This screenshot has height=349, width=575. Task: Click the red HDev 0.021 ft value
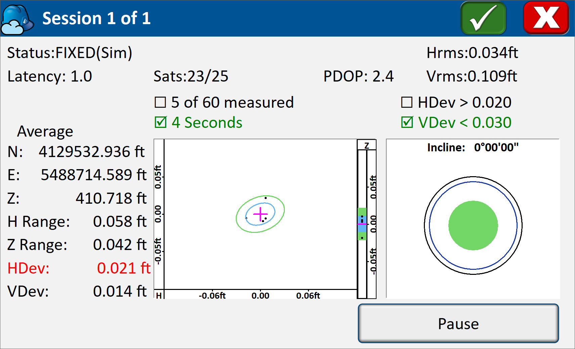tap(124, 268)
